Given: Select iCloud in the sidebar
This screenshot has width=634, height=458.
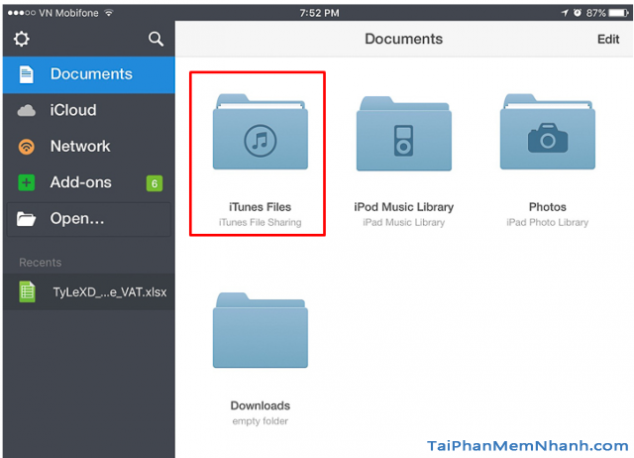Looking at the screenshot, I should tap(89, 111).
